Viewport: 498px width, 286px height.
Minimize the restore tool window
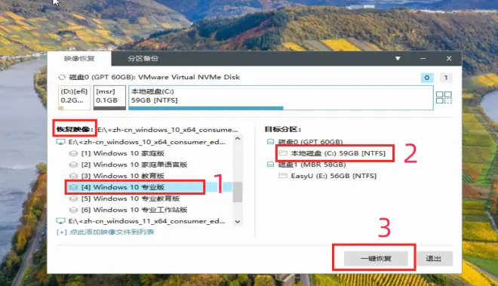(x=423, y=58)
